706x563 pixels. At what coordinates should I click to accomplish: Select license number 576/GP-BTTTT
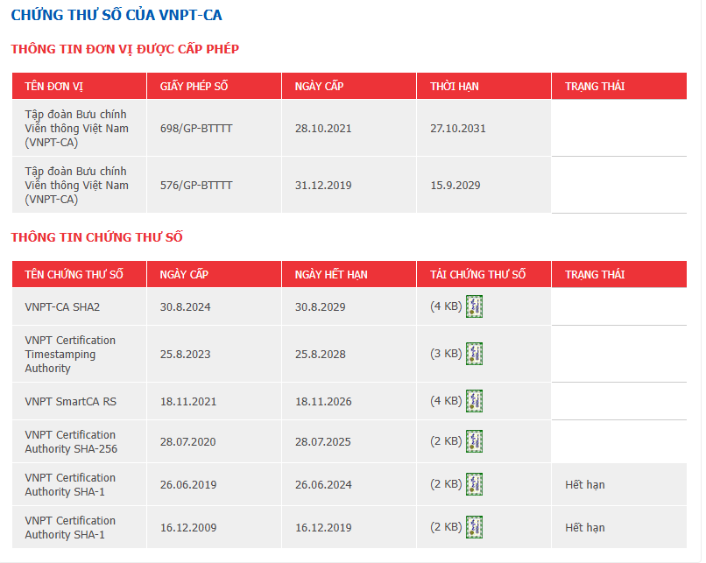[x=196, y=185]
